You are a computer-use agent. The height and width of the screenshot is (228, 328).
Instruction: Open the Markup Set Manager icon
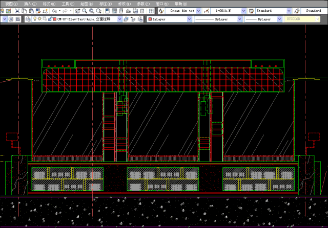tap(135, 11)
